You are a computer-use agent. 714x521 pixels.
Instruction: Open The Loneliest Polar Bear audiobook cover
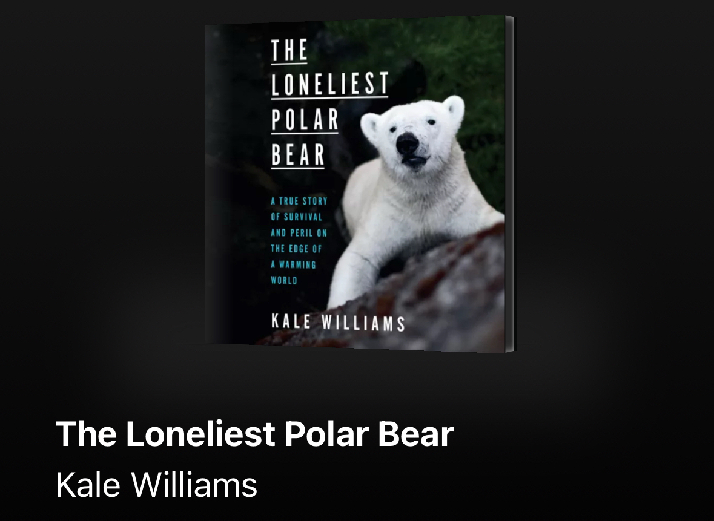359,184
